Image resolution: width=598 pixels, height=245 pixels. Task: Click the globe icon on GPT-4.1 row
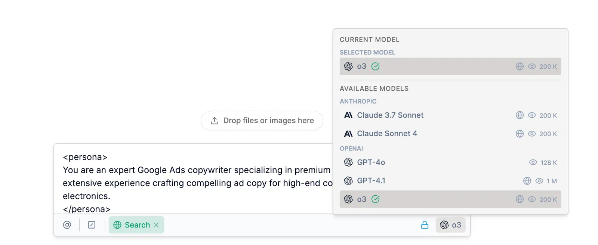pyautogui.click(x=527, y=181)
